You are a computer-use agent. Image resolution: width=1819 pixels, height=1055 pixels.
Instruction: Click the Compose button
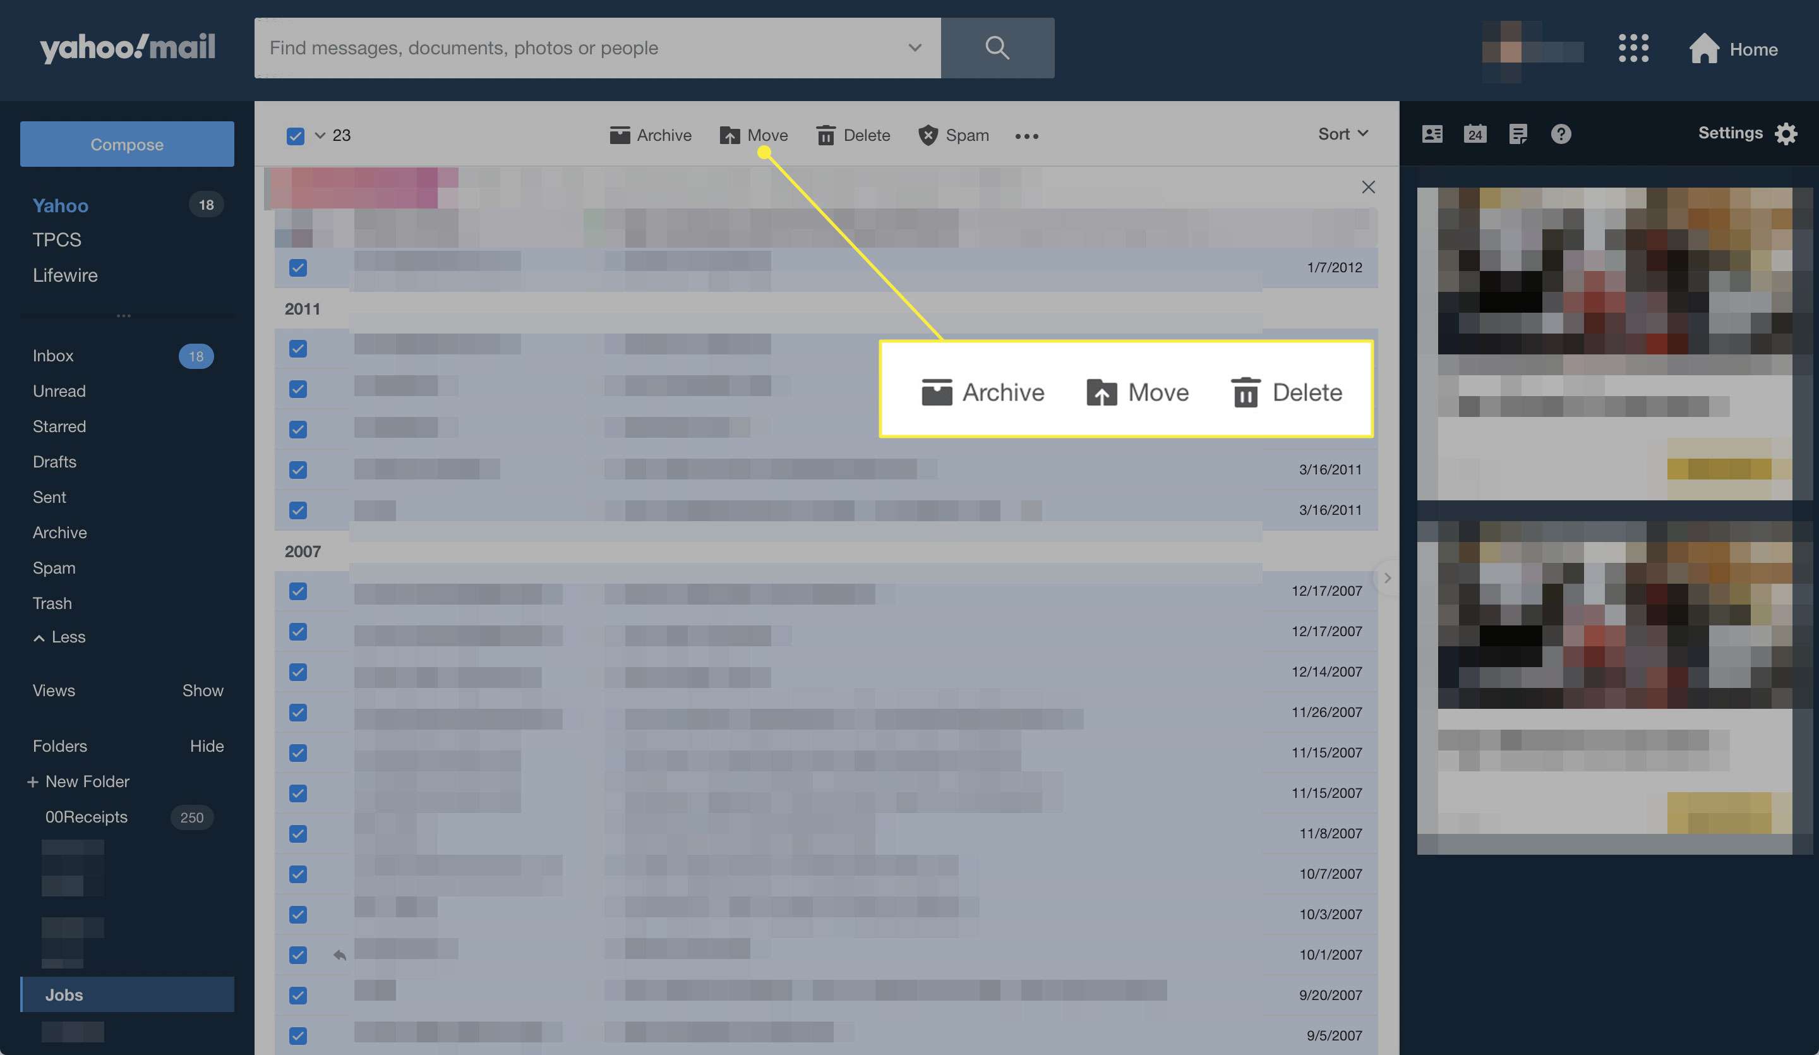coord(127,143)
